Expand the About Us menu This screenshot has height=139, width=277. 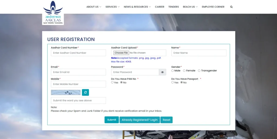point(94,7)
